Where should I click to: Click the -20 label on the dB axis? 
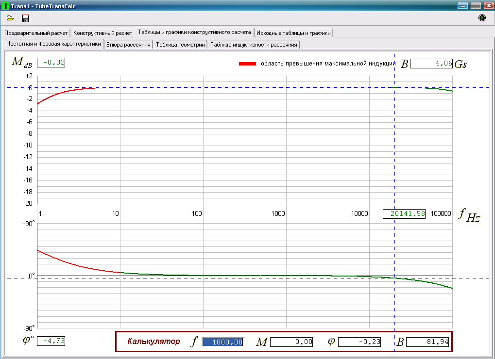(x=28, y=203)
